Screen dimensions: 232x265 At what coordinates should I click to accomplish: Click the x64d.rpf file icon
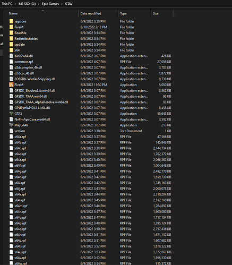[11, 154]
